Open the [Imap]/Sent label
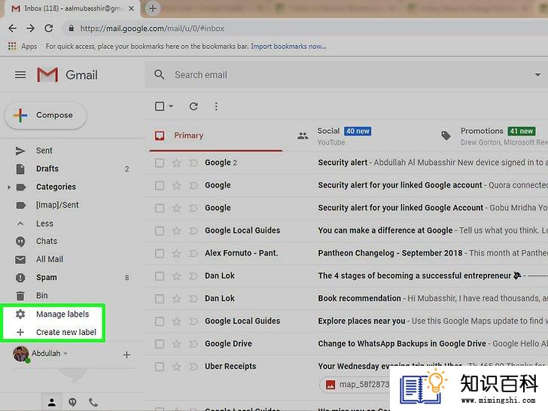Viewport: 548px width, 411px height. tap(57, 205)
